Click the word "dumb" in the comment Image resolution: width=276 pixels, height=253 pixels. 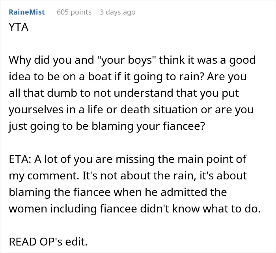click(62, 93)
